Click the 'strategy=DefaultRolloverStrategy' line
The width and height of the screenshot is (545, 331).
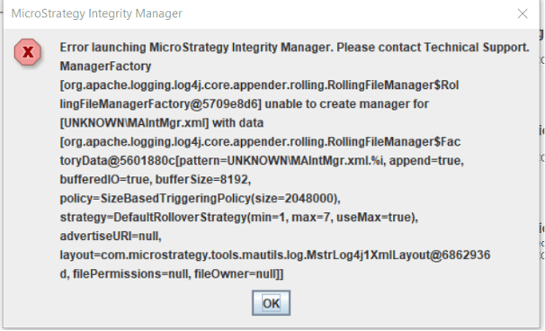pyautogui.click(x=239, y=218)
